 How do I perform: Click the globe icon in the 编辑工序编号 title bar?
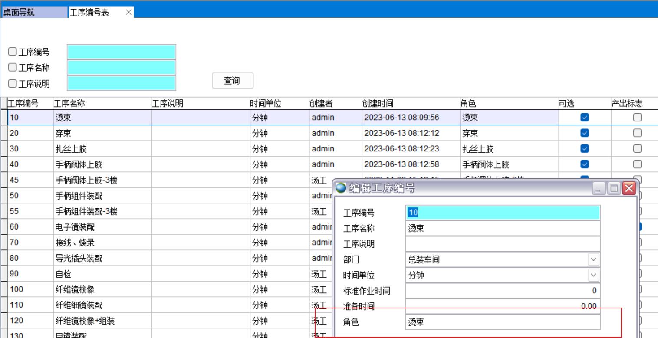pyautogui.click(x=341, y=188)
